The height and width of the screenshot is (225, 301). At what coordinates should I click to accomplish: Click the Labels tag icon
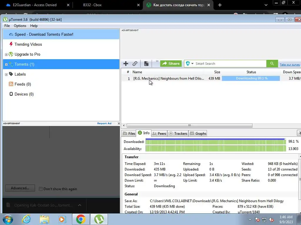pyautogui.click(x=11, y=74)
